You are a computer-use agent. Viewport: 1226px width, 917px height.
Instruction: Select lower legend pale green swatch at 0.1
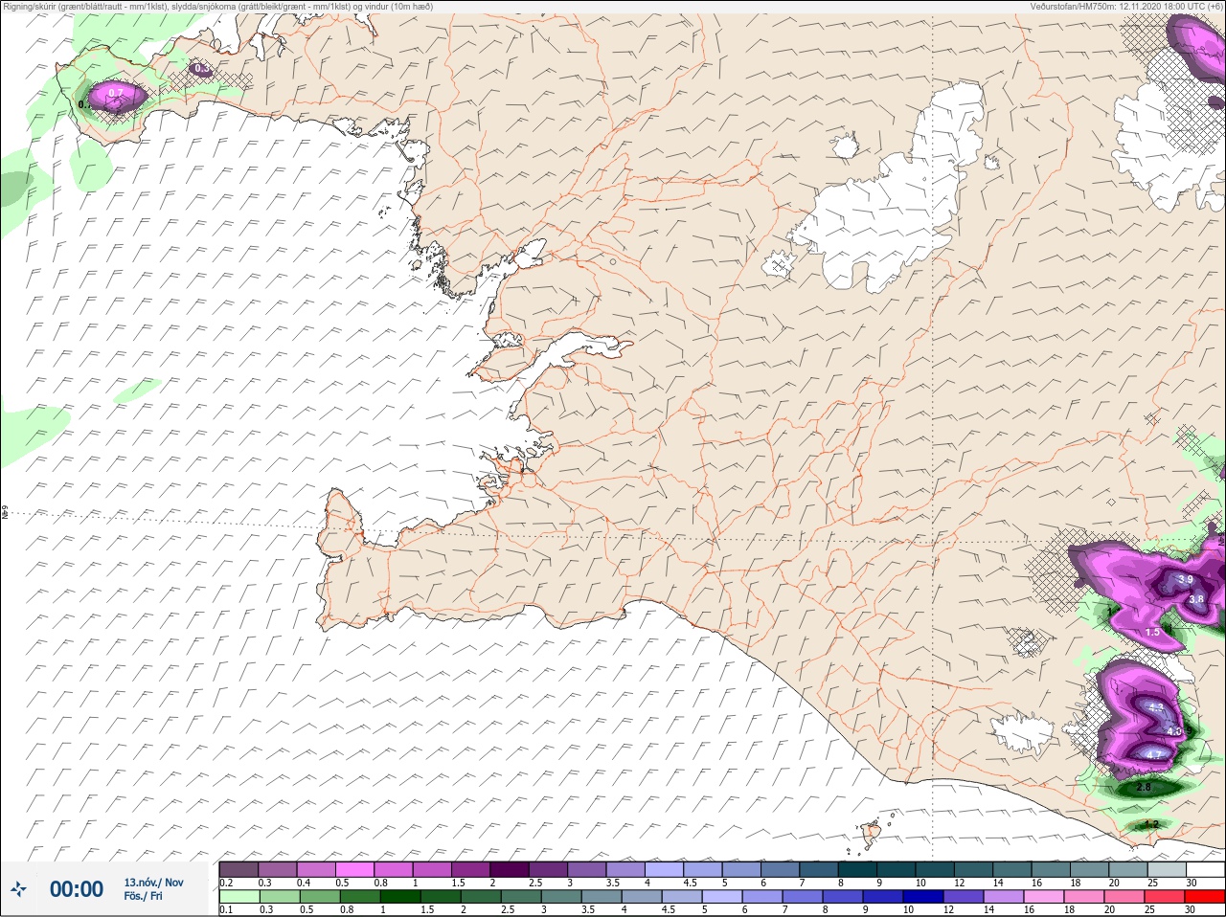click(x=238, y=897)
